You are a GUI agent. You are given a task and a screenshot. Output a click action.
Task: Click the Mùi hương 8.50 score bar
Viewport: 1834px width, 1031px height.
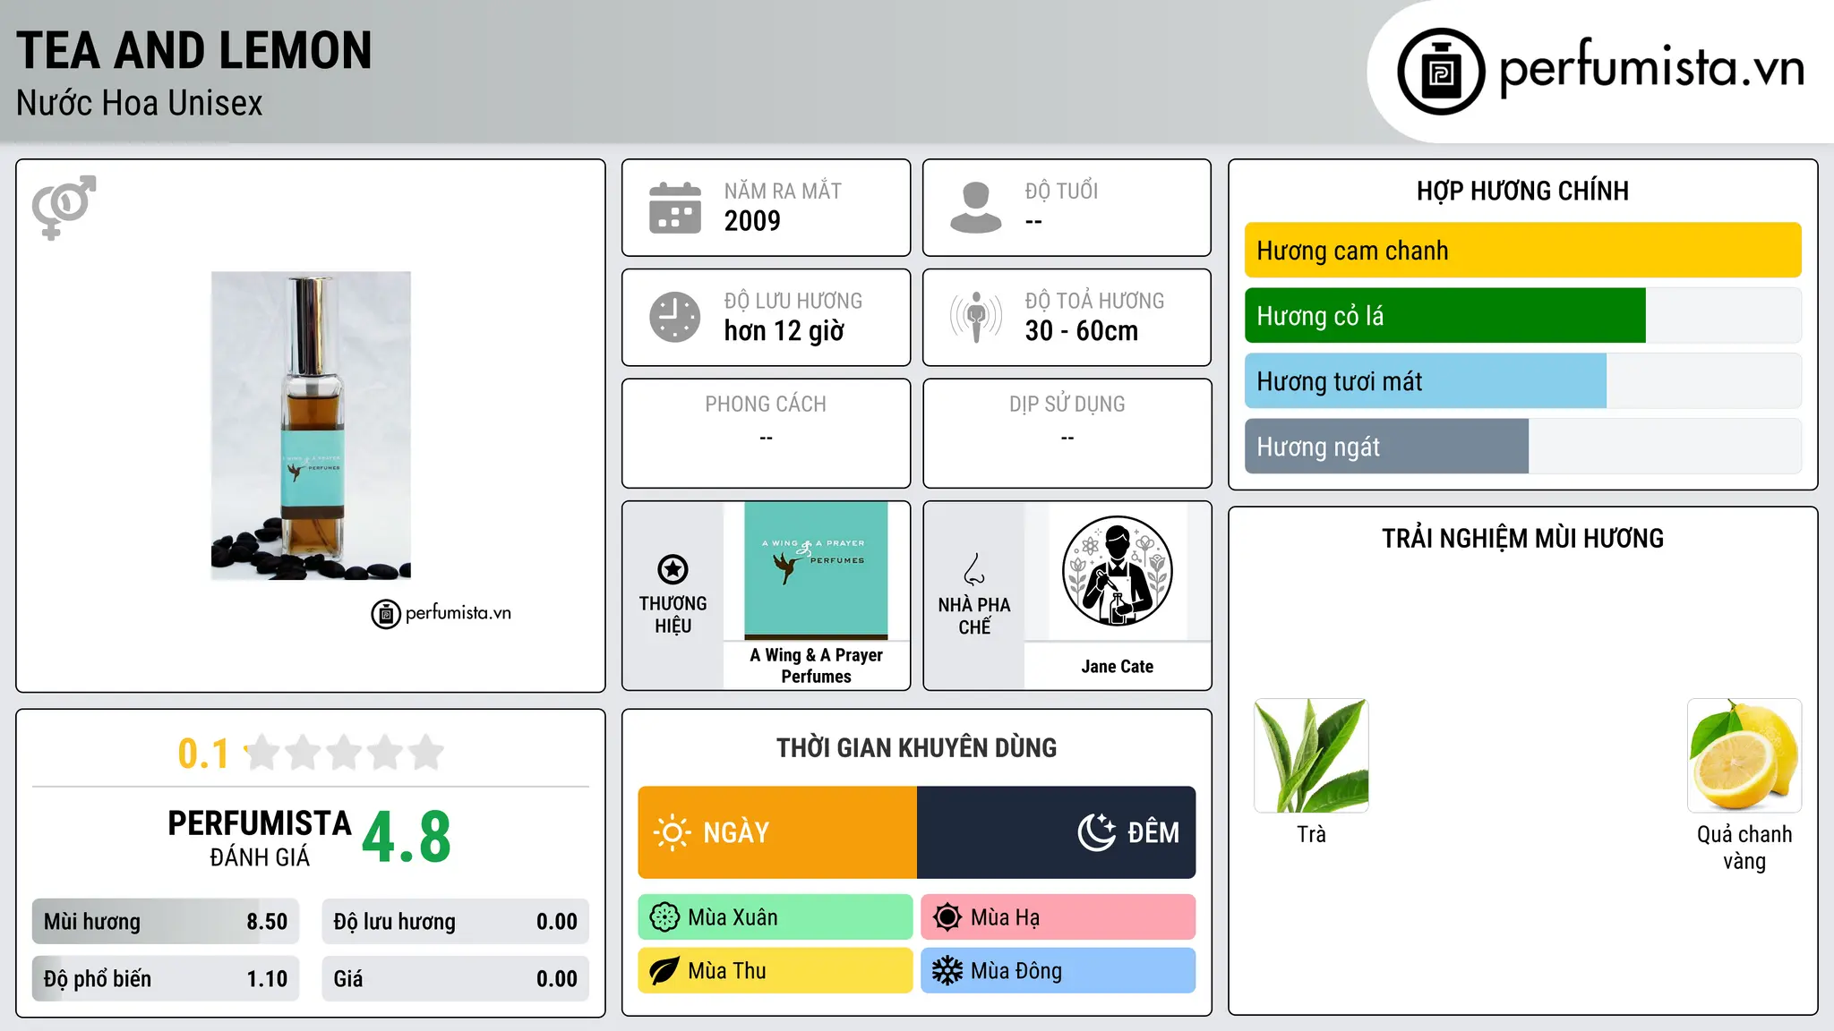pyautogui.click(x=166, y=922)
